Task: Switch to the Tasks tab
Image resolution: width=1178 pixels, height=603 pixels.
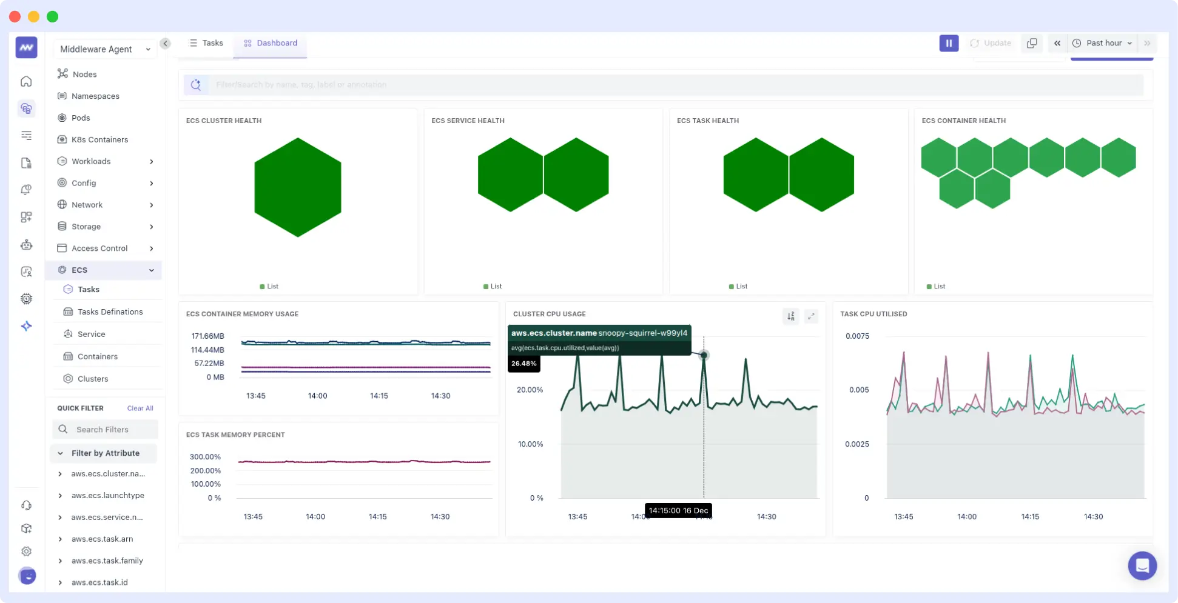Action: 206,43
